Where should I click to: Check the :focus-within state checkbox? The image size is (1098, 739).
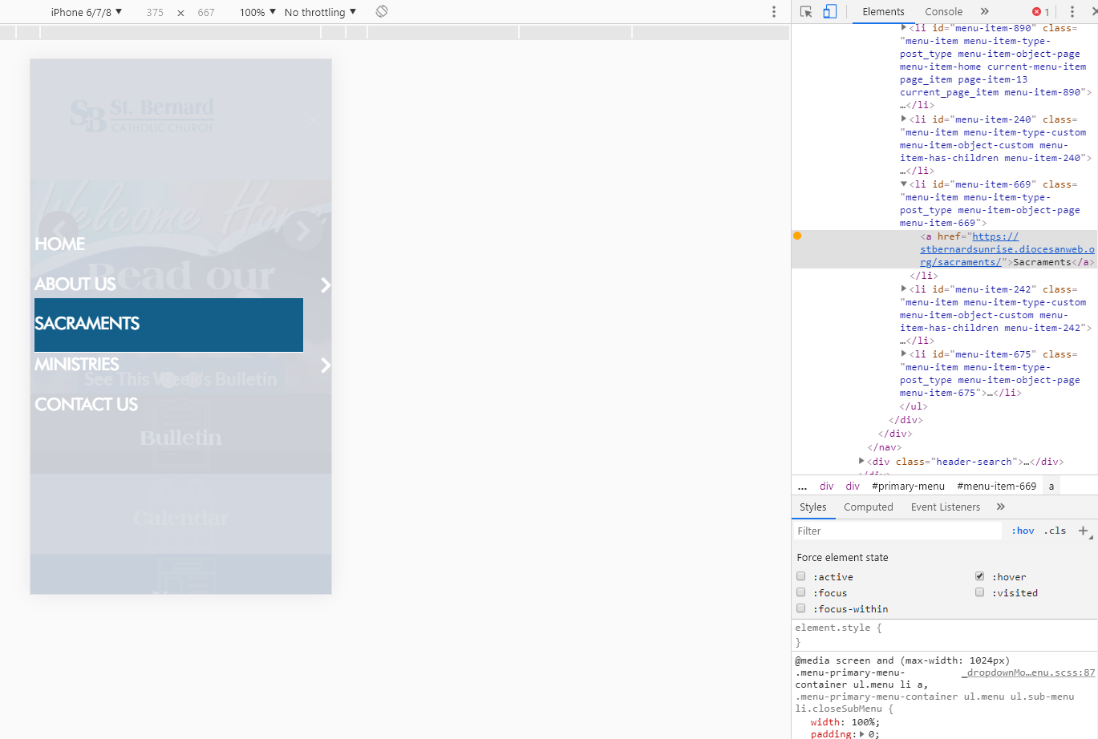[801, 608]
